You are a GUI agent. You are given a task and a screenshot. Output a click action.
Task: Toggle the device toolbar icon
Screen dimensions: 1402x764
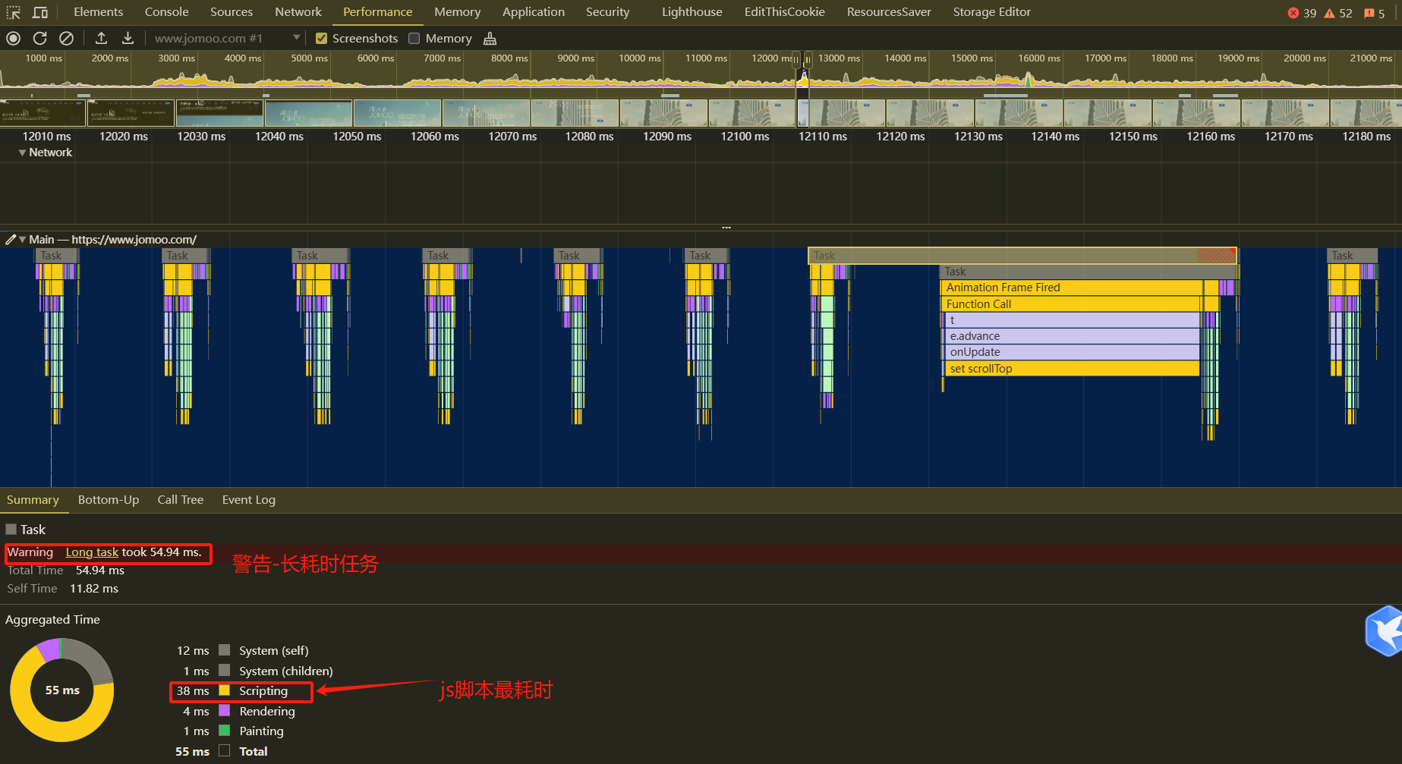pyautogui.click(x=40, y=12)
